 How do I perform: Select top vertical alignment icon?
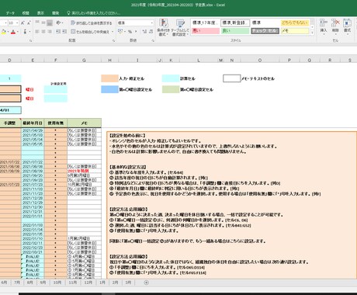click(37, 23)
